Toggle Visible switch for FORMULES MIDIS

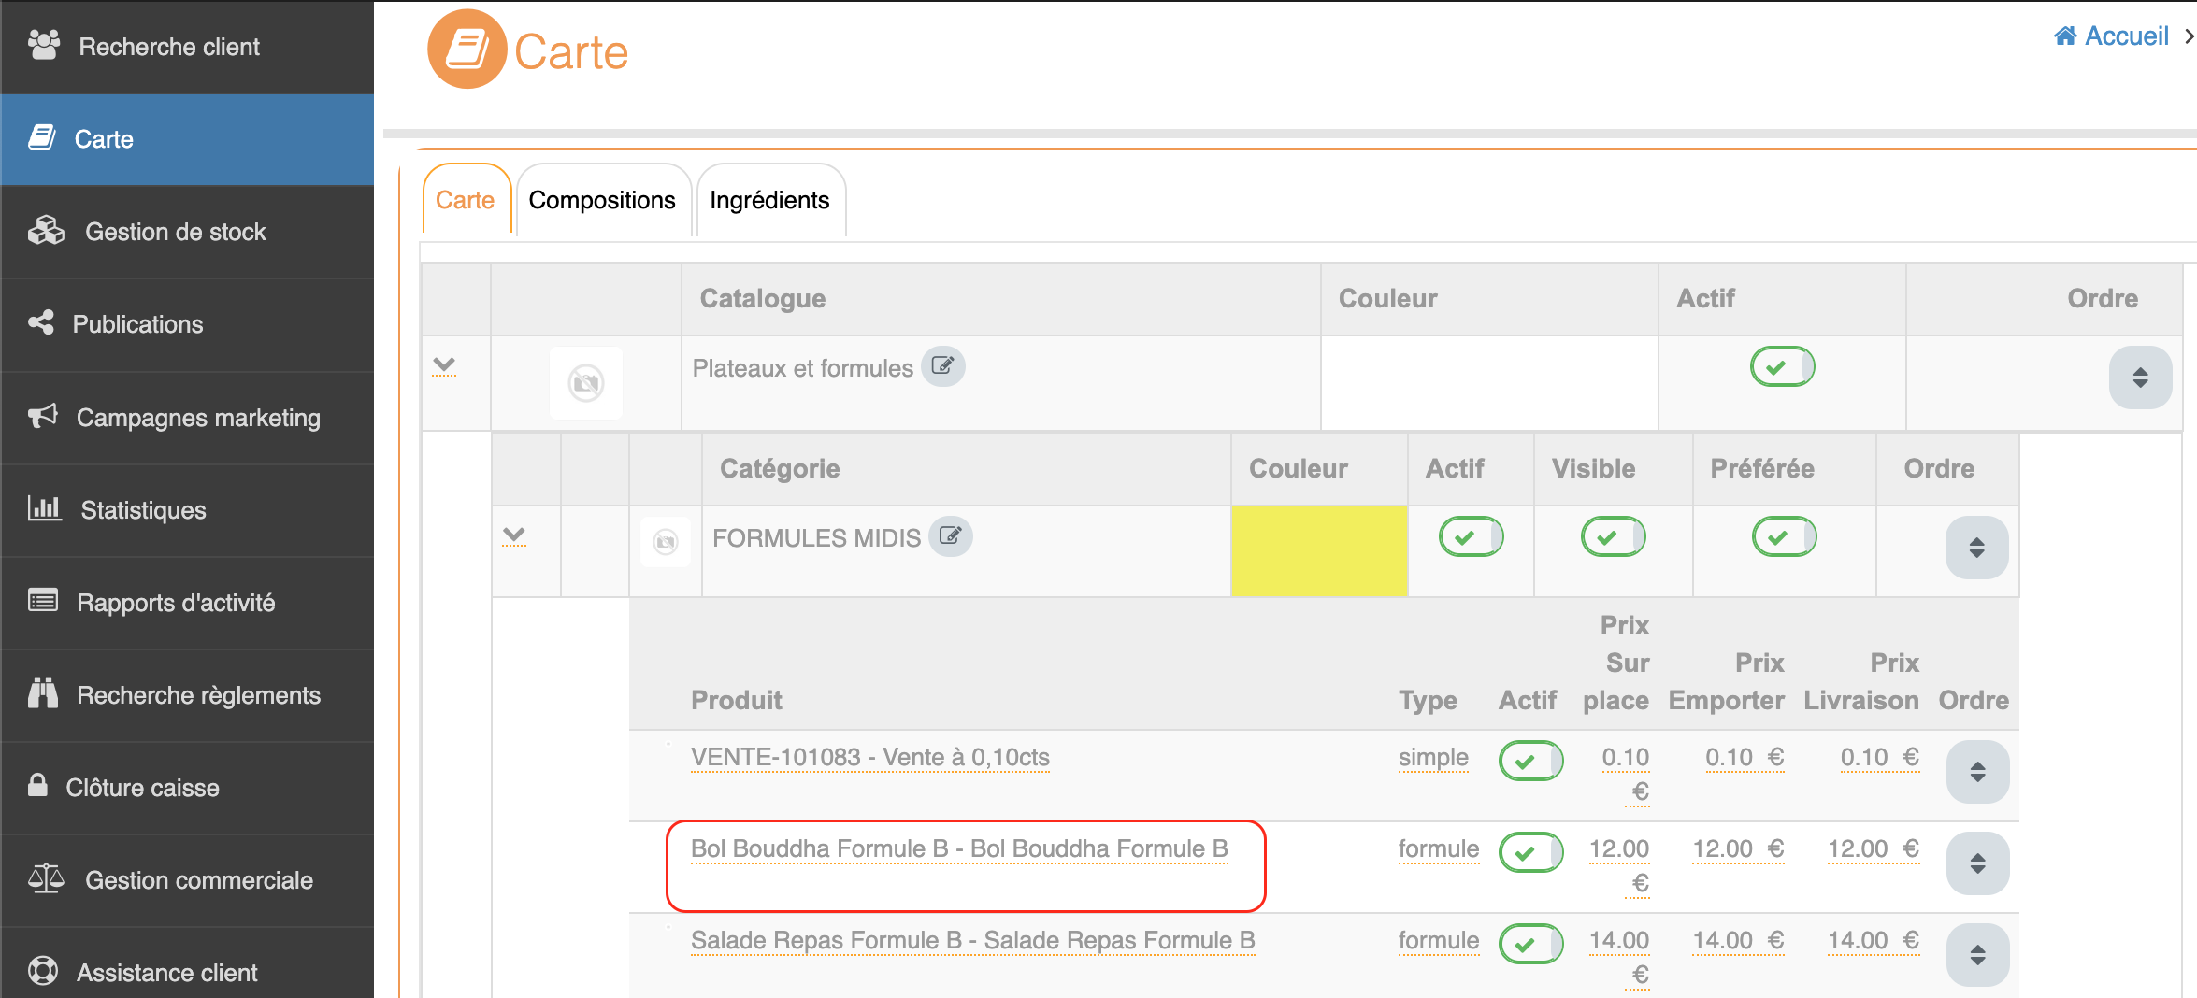[1612, 537]
